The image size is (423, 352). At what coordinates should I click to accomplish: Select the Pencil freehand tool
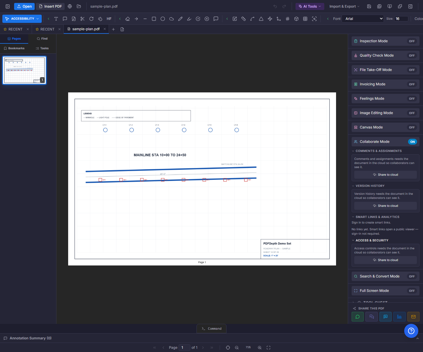point(180,19)
